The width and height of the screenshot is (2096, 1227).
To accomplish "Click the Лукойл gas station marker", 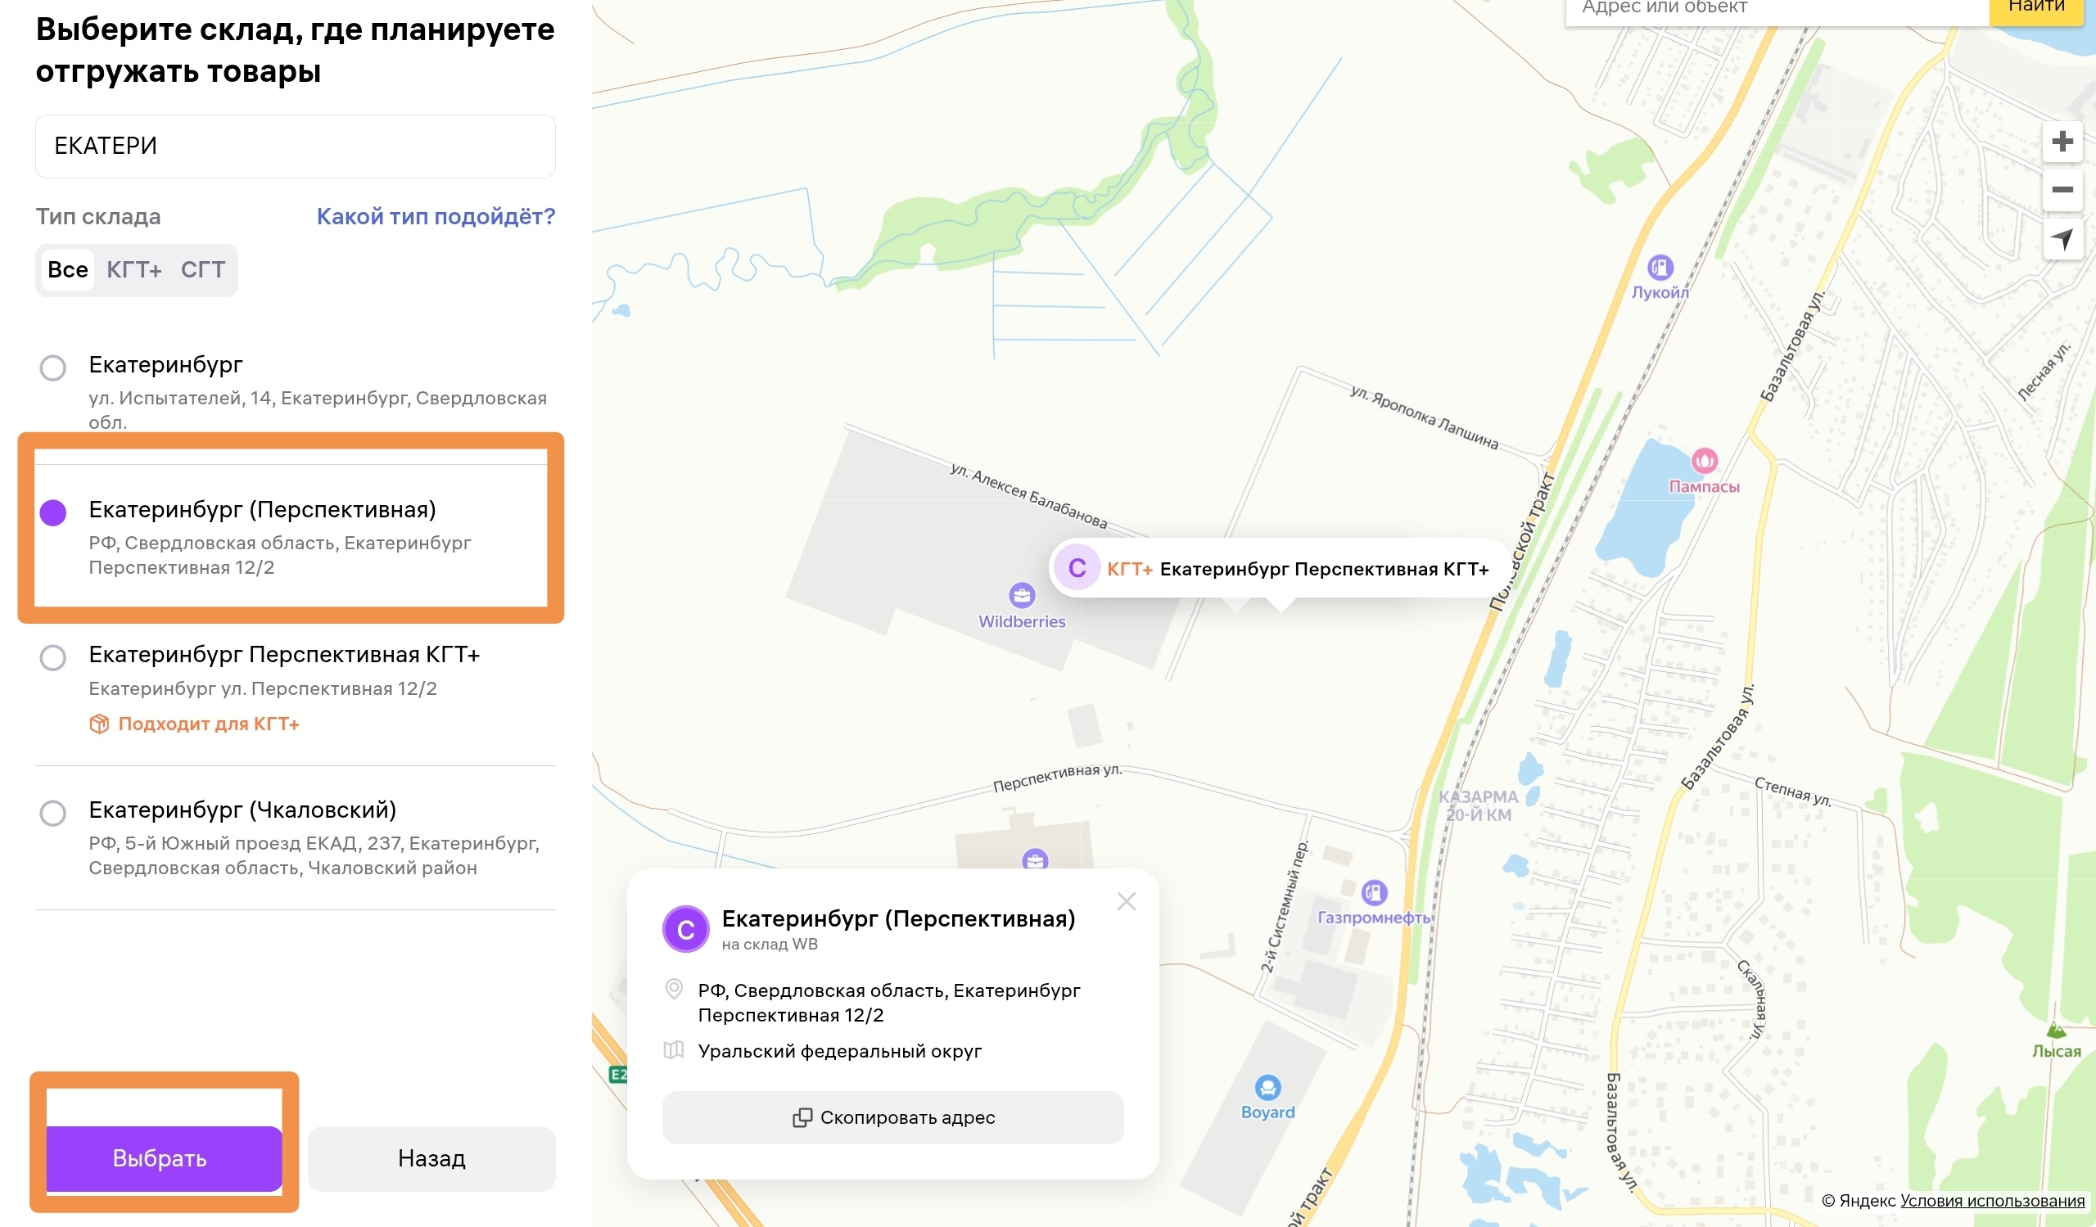I will pos(1660,268).
